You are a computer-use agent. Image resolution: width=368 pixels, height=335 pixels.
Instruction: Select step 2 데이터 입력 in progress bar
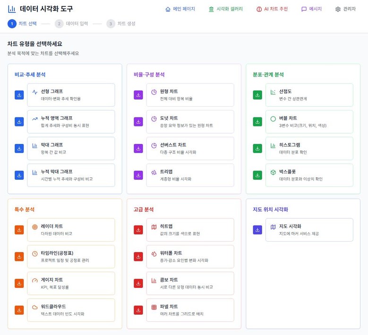[71, 24]
